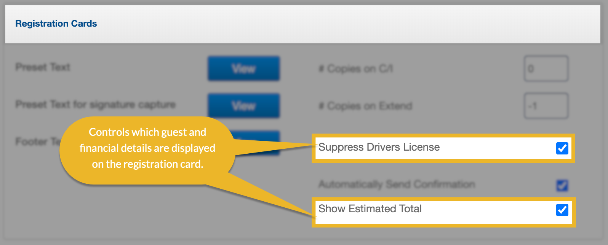
Task: Disable Automatically Send Confirmation checkbox
Action: tap(562, 185)
